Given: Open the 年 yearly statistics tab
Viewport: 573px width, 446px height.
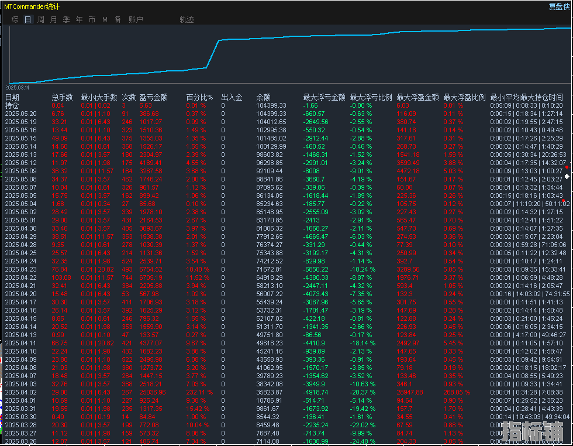Looking at the screenshot, I should [79, 19].
